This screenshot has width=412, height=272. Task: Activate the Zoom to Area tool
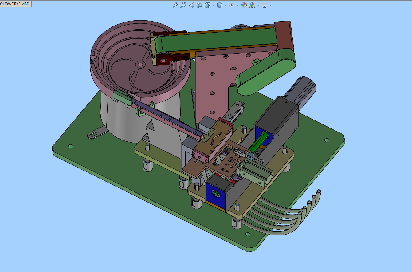183,5
